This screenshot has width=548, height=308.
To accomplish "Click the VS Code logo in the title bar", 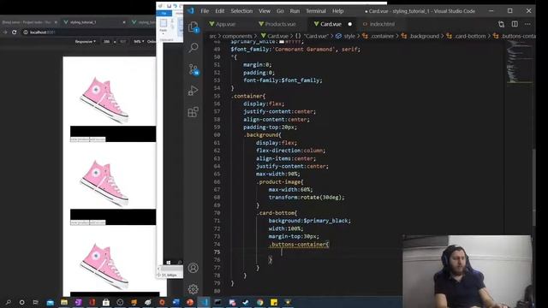I will (x=190, y=11).
